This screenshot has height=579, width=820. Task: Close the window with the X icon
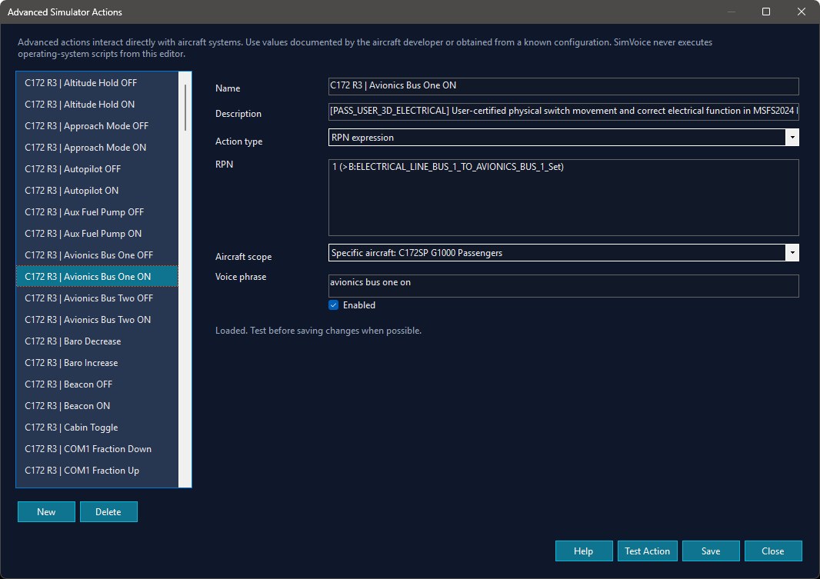coord(802,12)
